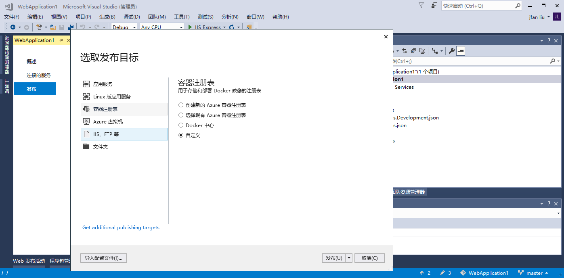Choose the 容器注册表 publish target
Screen dimensions: 564x278
(x=124, y=109)
